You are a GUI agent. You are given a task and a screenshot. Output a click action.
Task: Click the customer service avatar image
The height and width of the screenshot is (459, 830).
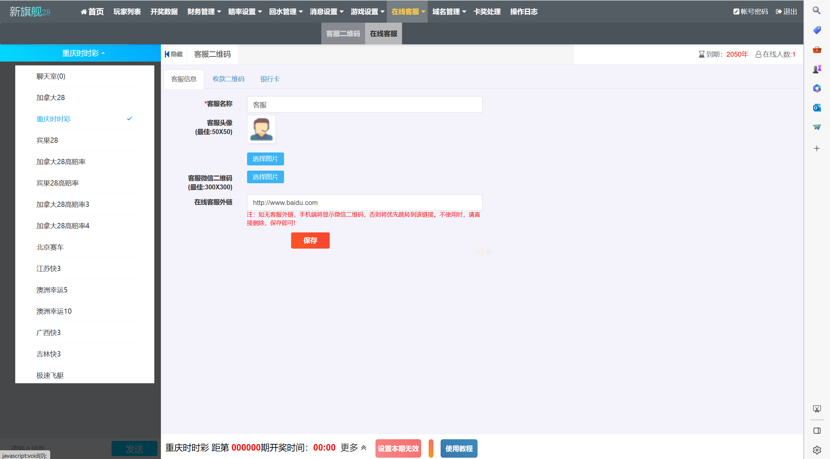[261, 129]
